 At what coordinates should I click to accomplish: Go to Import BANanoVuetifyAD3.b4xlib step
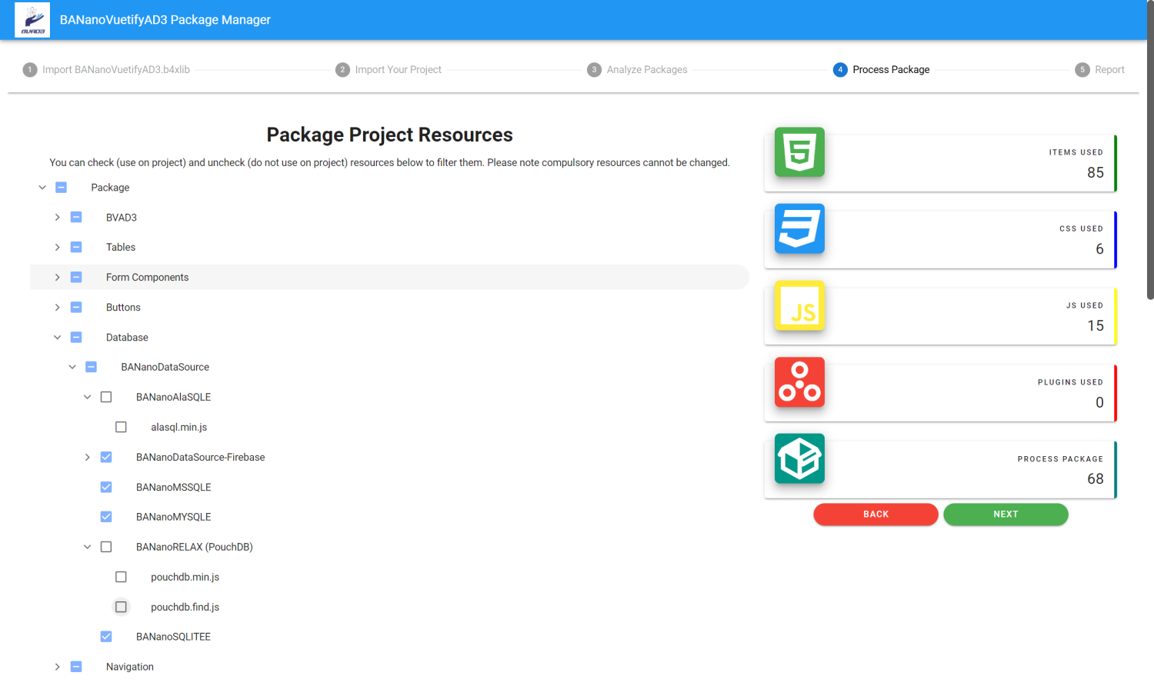point(116,70)
